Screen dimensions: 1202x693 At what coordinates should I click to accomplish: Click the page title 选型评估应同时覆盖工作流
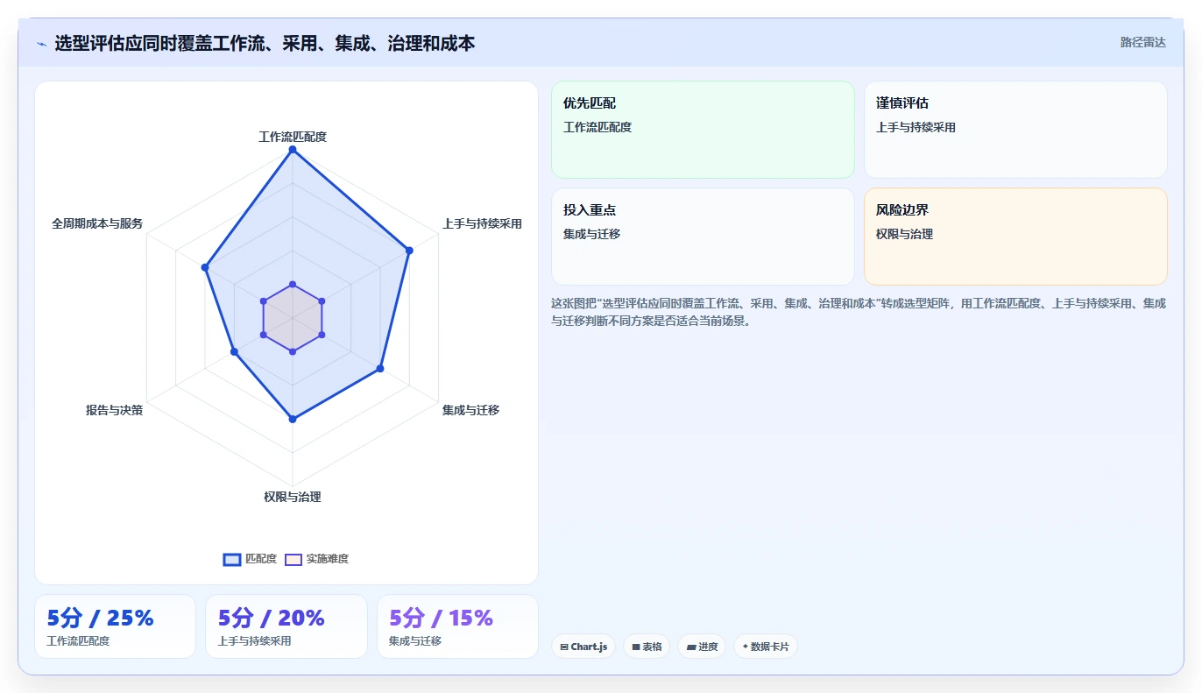(x=265, y=43)
